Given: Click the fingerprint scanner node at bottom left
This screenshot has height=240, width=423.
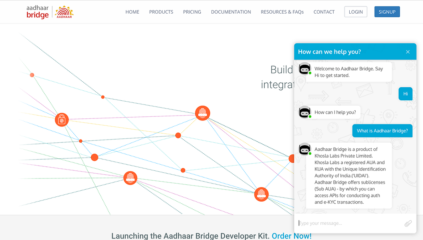Looking at the screenshot, I should (x=130, y=178).
